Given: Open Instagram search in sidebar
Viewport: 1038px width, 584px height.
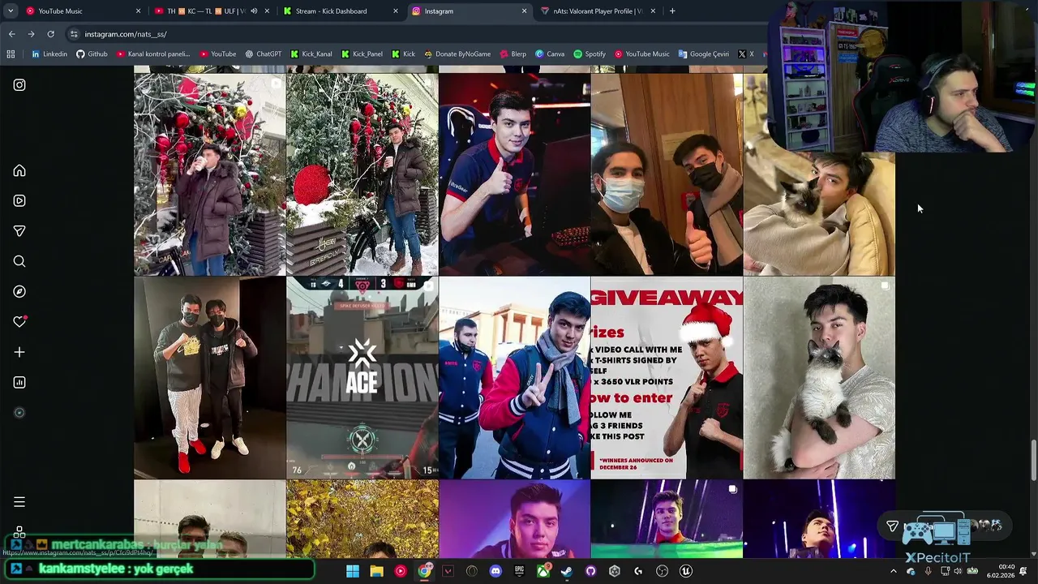Looking at the screenshot, I should (x=19, y=261).
